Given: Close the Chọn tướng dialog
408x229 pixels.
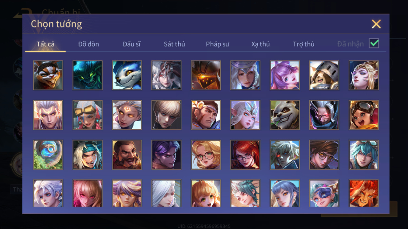Looking at the screenshot, I should [376, 24].
